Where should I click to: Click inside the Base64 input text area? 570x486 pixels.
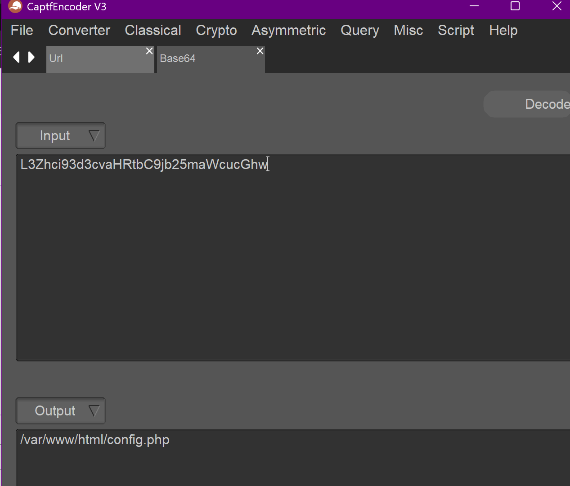pyautogui.click(x=292, y=256)
